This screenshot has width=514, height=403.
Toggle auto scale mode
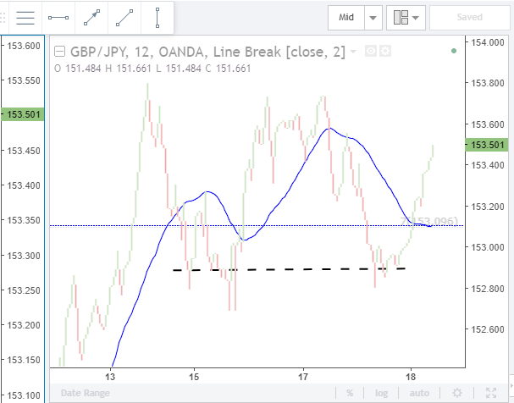[419, 393]
